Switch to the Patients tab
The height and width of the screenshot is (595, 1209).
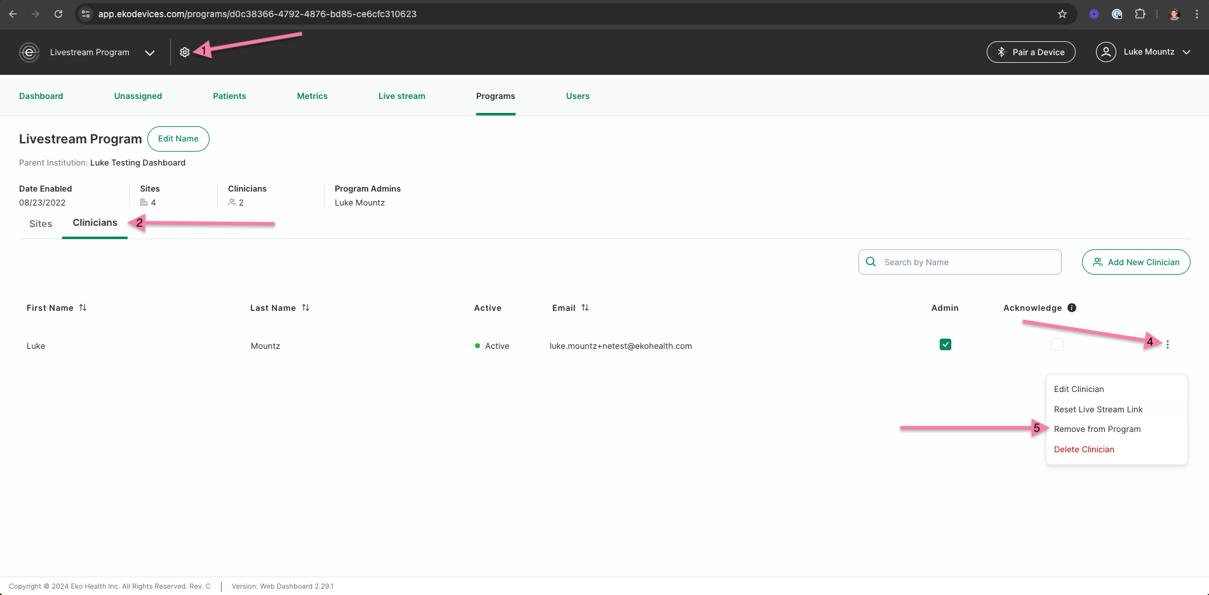click(229, 96)
